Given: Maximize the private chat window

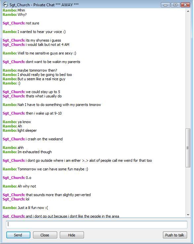Looking at the screenshot, I should click(175, 5).
